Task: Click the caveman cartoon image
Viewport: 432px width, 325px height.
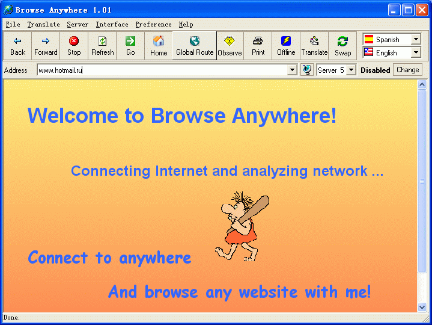Action: pos(242,226)
